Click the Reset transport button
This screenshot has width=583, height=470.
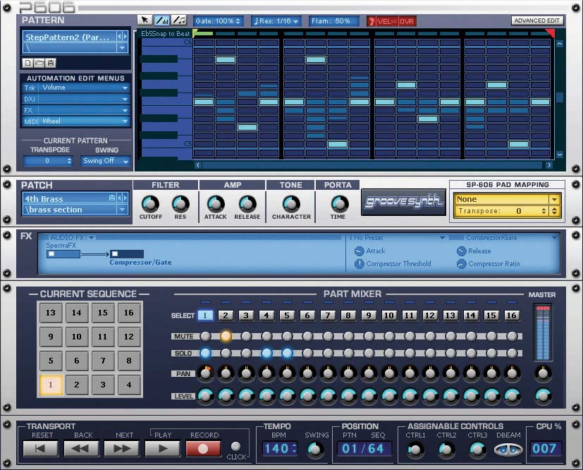(40, 448)
